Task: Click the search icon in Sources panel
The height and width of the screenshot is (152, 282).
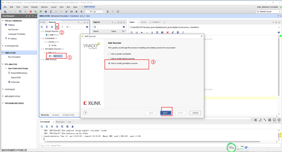Action: tap(42, 27)
